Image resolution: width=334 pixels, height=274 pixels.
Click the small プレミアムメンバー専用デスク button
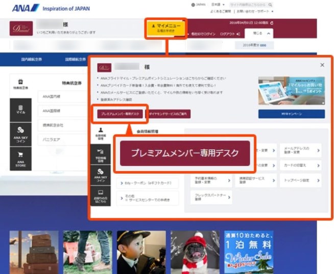click(120, 114)
